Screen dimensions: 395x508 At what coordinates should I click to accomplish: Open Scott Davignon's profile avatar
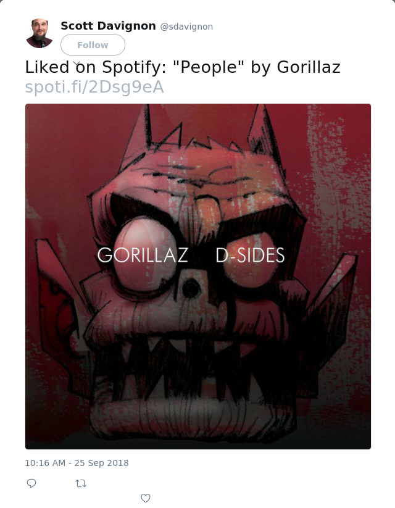(39, 33)
